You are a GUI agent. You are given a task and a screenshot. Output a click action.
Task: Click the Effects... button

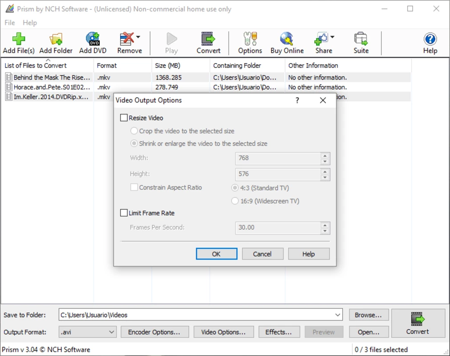279,332
